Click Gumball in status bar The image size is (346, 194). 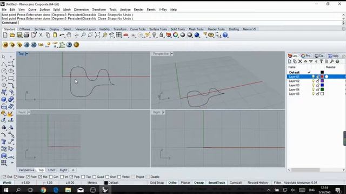(236, 183)
